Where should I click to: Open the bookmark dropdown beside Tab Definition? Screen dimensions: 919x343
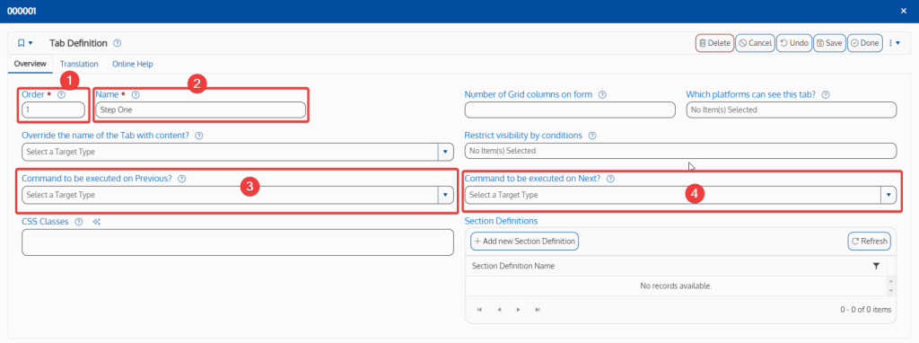coord(24,43)
